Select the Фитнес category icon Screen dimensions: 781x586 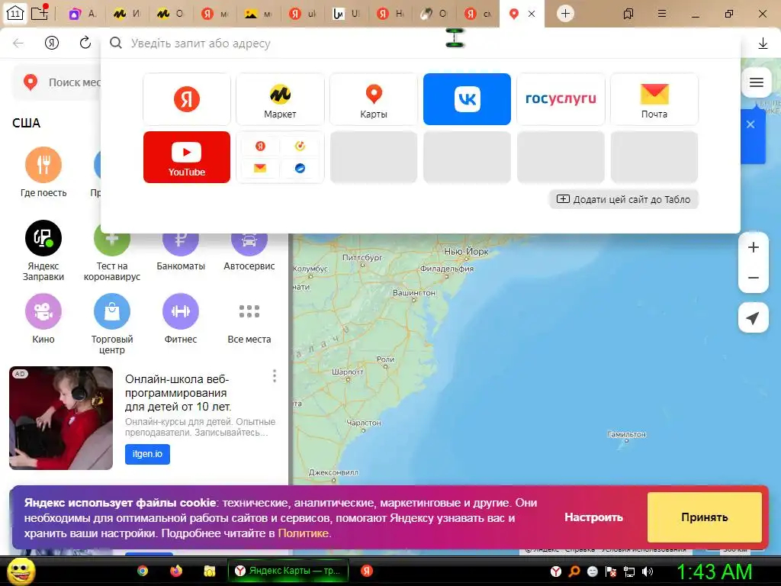[181, 311]
